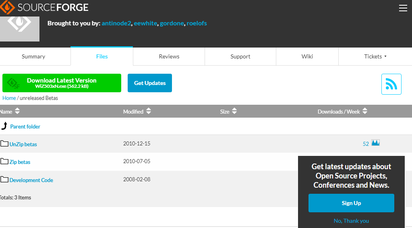Go to the Support tab

pos(240,56)
